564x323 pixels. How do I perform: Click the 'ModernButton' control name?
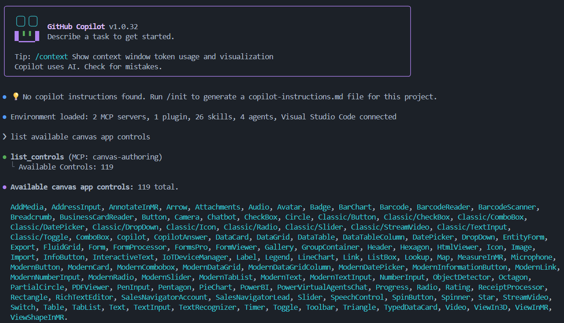(35, 267)
